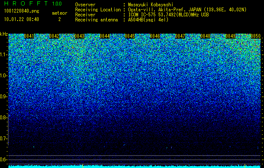Image resolution: width=264 pixels, height=168 pixels.
Task: Click the 0846 time marker
Action: tap(155, 36)
